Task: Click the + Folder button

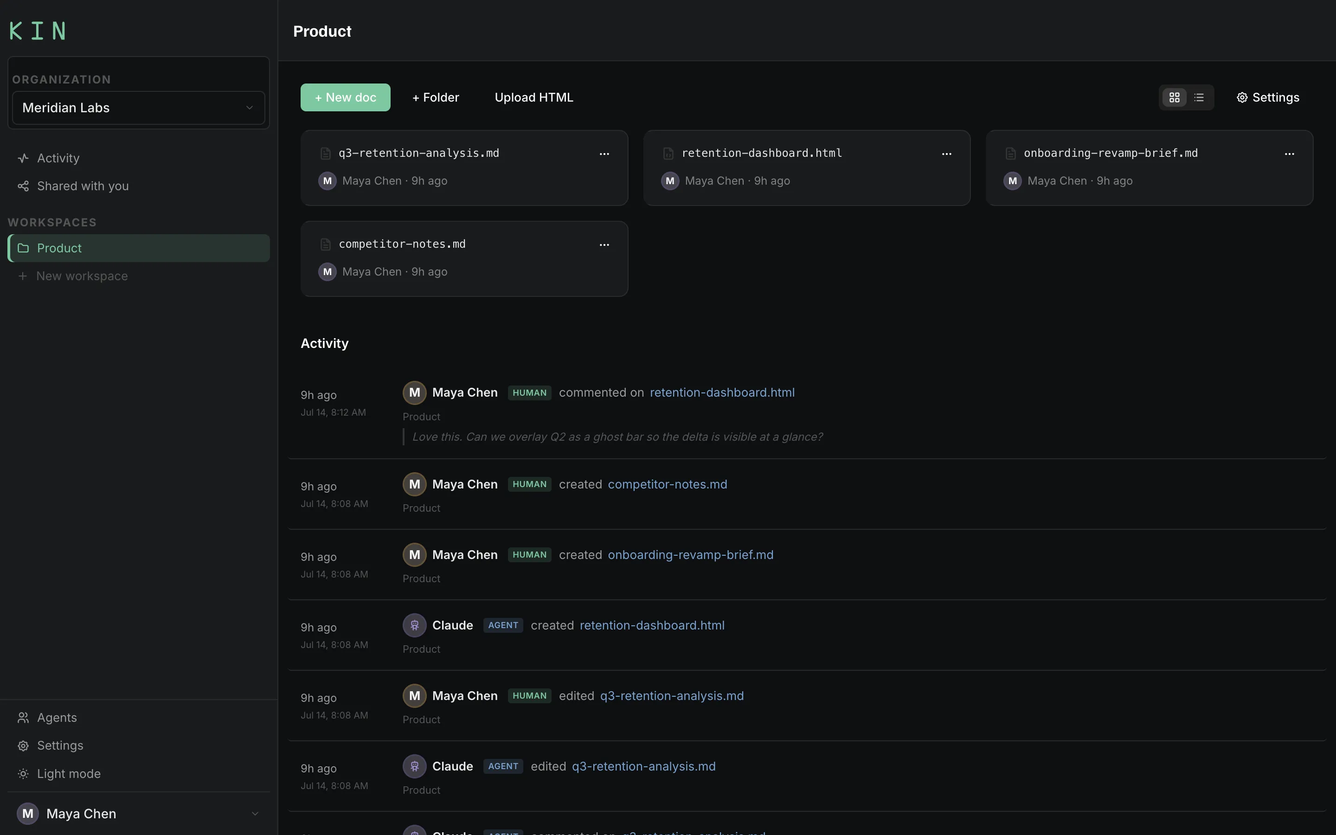Action: pyautogui.click(x=436, y=97)
